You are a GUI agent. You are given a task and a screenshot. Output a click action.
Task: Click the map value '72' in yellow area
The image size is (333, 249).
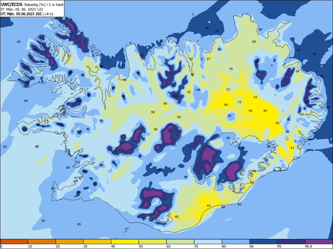[239, 102]
